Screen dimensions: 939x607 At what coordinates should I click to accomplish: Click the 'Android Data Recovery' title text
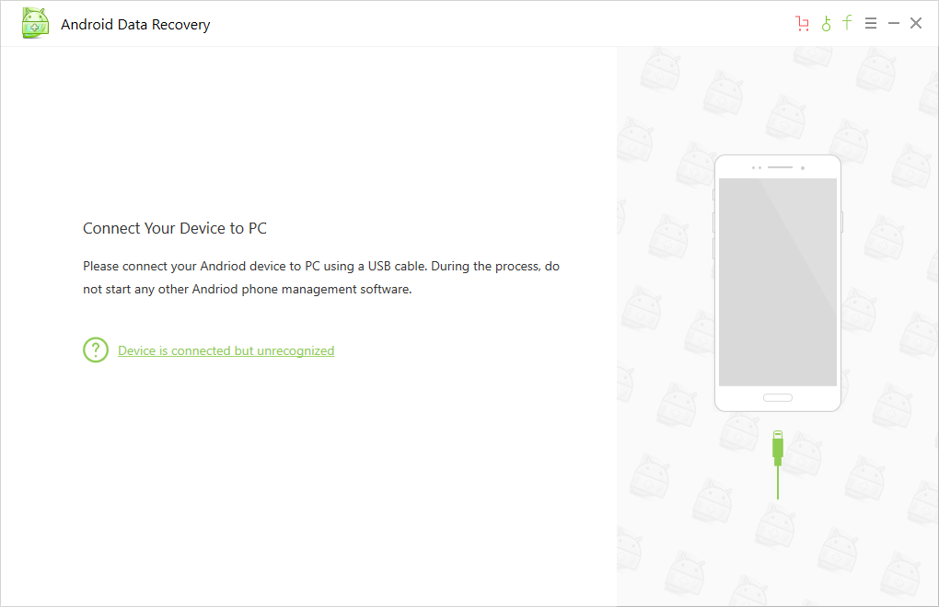(135, 24)
